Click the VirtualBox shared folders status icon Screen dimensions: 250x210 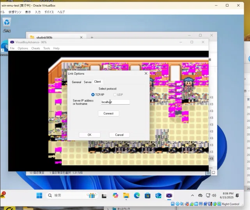[196, 204]
